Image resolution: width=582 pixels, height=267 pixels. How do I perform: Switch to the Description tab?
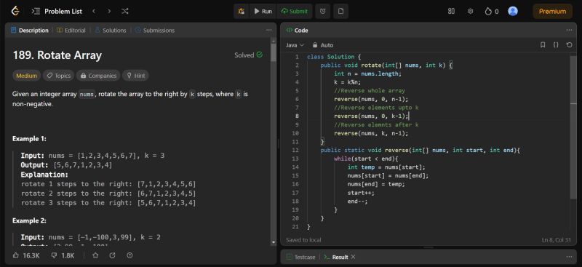30,31
